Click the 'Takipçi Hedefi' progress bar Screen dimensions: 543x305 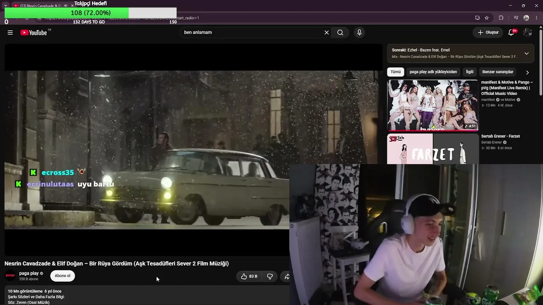(90, 13)
